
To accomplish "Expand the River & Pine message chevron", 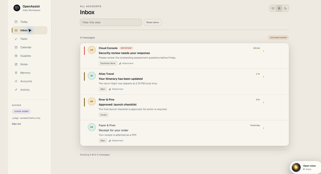I will click(x=264, y=102).
